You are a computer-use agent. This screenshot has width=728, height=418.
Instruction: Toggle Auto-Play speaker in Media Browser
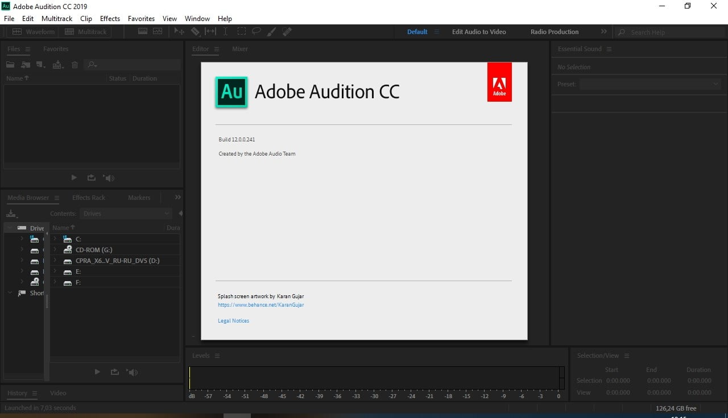[x=132, y=372]
